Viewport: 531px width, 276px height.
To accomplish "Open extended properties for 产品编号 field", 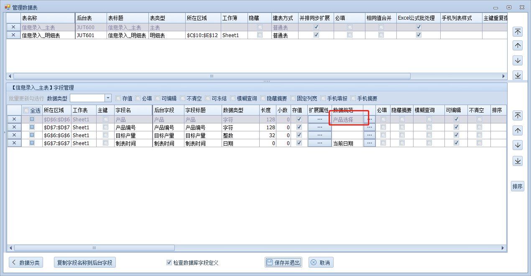I will [319, 127].
